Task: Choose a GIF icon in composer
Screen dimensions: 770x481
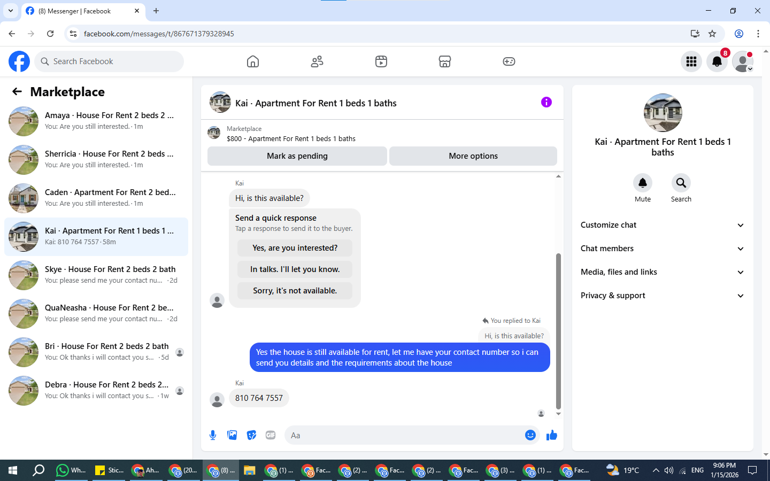Action: pos(271,435)
